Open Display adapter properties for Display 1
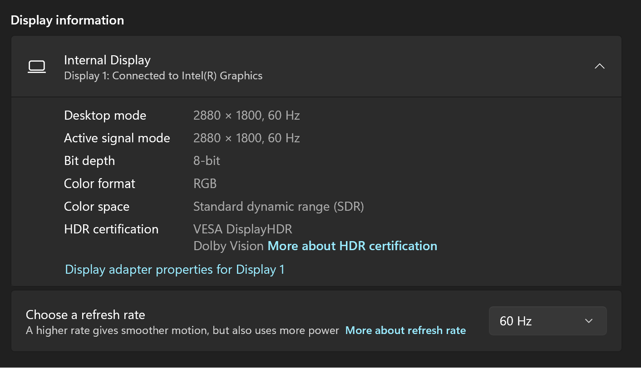The width and height of the screenshot is (641, 368). tap(175, 270)
